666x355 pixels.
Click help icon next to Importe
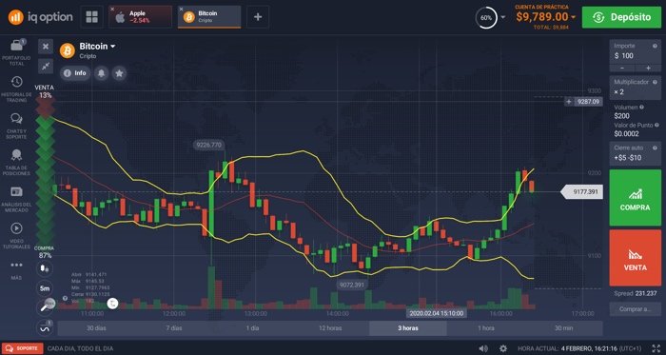[655, 46]
